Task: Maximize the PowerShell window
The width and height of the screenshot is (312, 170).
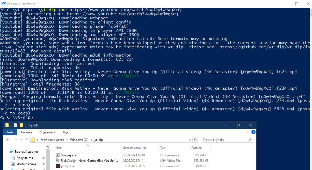Action: pos(297,4)
